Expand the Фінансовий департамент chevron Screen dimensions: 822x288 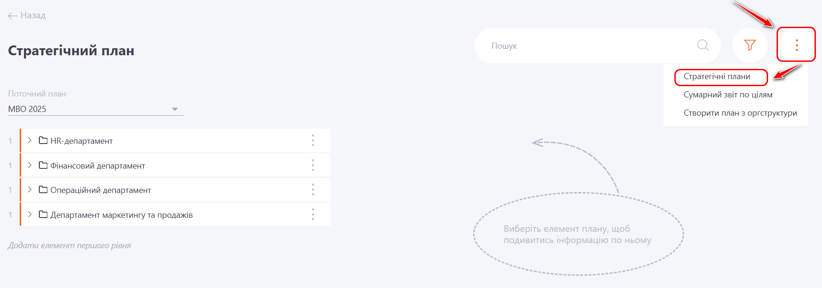30,165
